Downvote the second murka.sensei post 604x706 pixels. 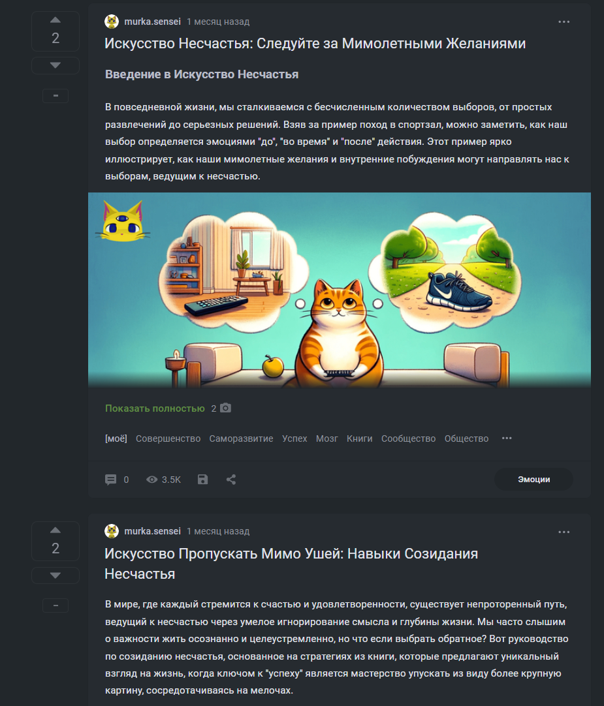(x=56, y=576)
